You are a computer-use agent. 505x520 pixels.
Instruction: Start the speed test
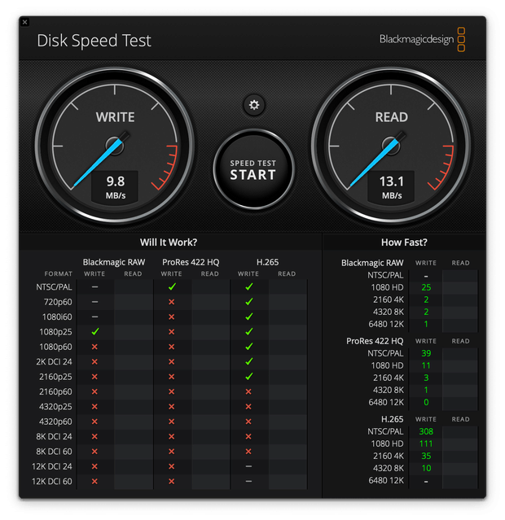[x=253, y=169]
